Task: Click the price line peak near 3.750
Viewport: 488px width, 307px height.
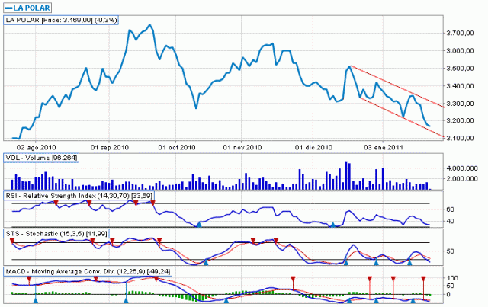Action: [x=149, y=25]
